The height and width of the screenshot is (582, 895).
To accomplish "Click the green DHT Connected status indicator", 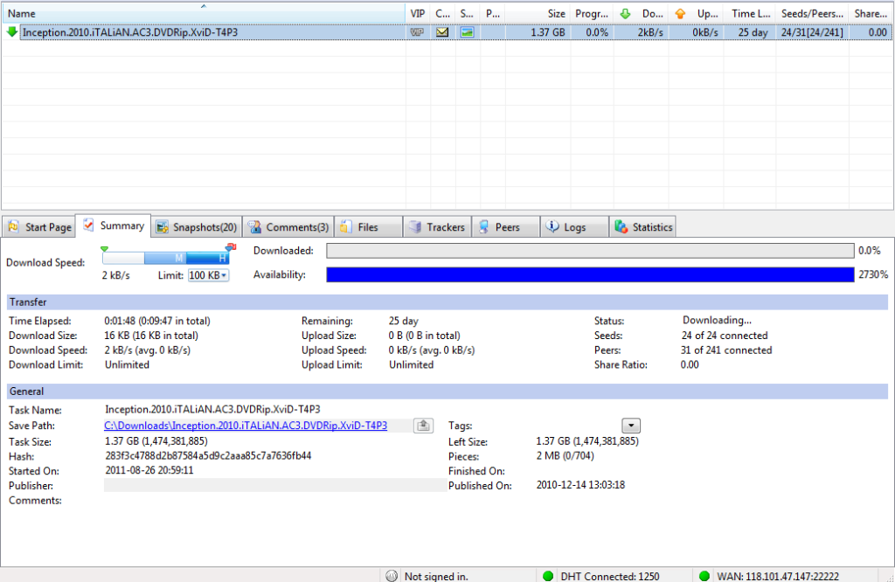I will point(548,576).
